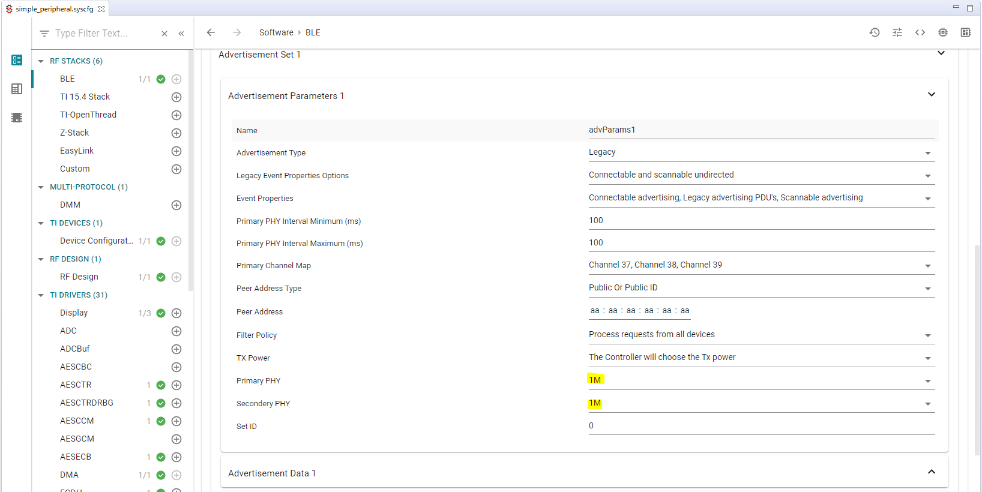Click the history icon in top toolbar
Viewport: 982px width, 492px height.
click(x=875, y=32)
